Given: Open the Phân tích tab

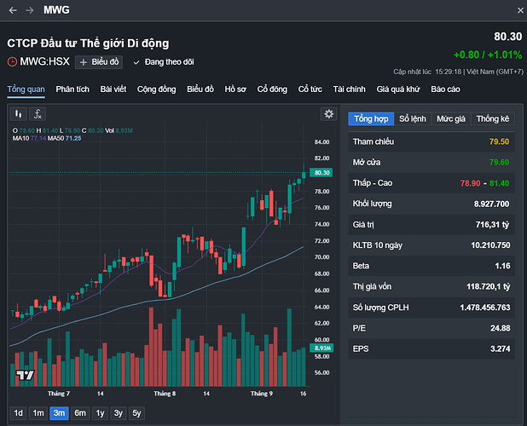Looking at the screenshot, I should click(72, 89).
